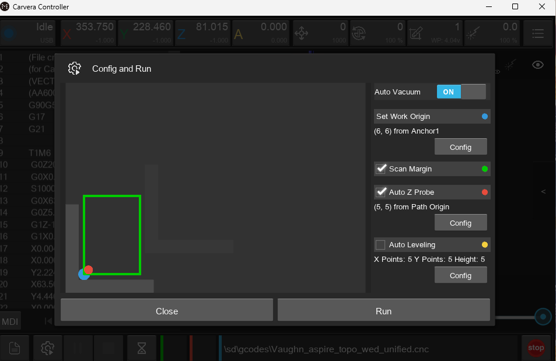This screenshot has height=361, width=556.
Task: Click the Vaughn_aspire_topo gcode file path
Action: (x=325, y=348)
